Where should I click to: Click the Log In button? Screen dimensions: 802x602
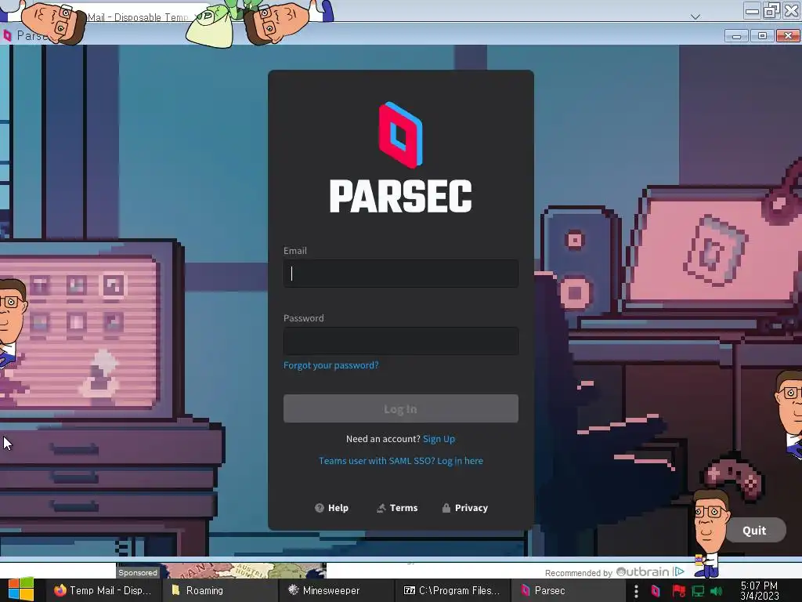400,408
